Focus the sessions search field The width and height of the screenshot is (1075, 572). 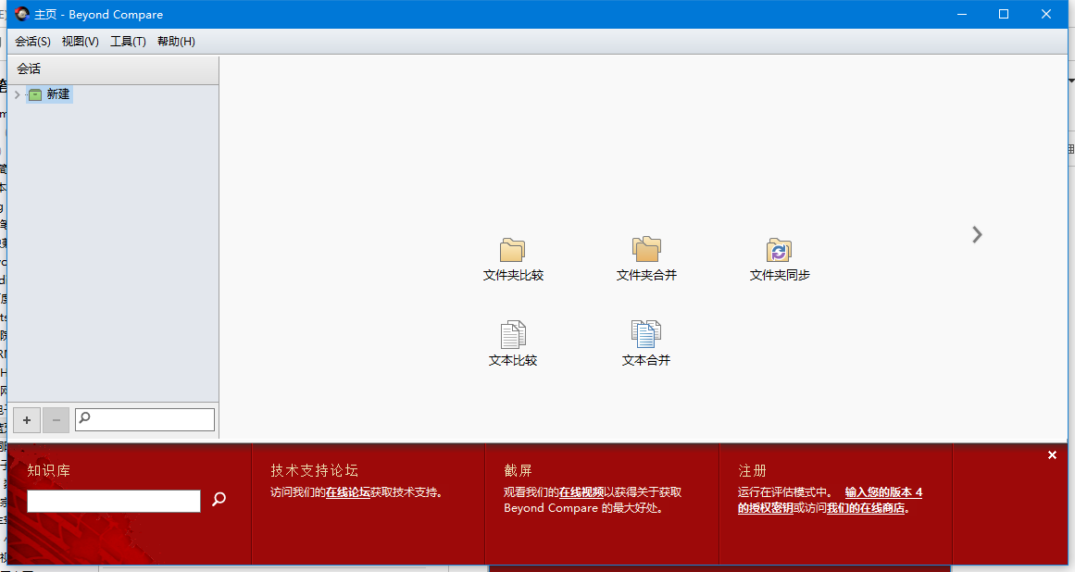click(144, 419)
